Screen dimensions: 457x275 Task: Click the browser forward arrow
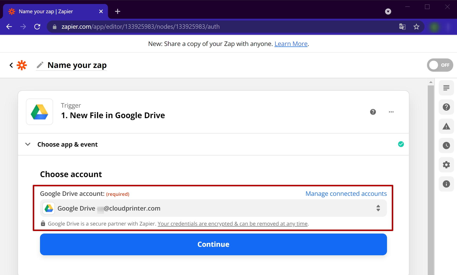(23, 27)
